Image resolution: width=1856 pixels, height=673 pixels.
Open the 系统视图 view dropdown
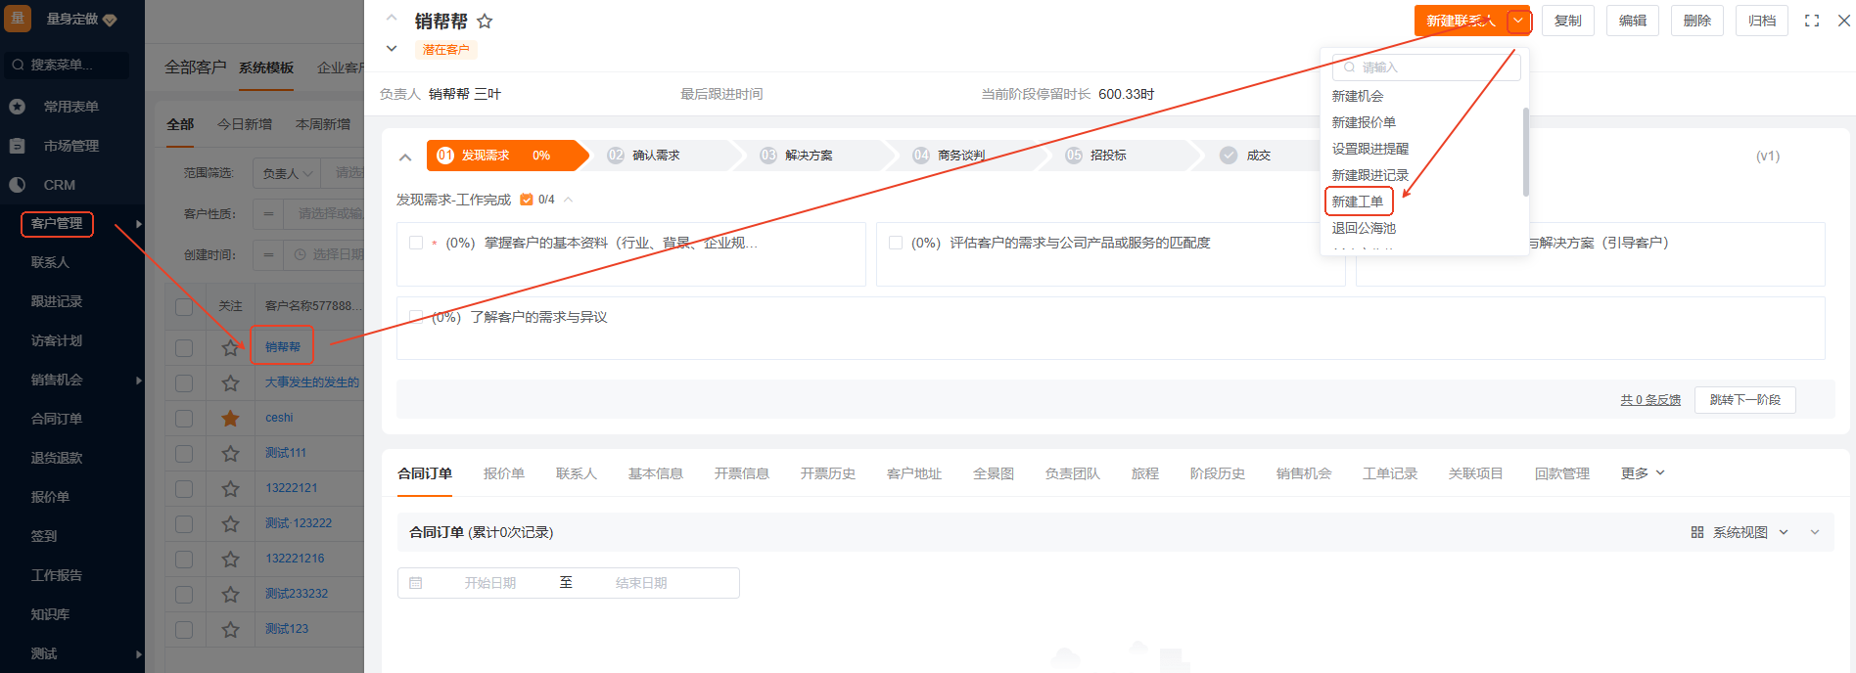coord(1740,532)
